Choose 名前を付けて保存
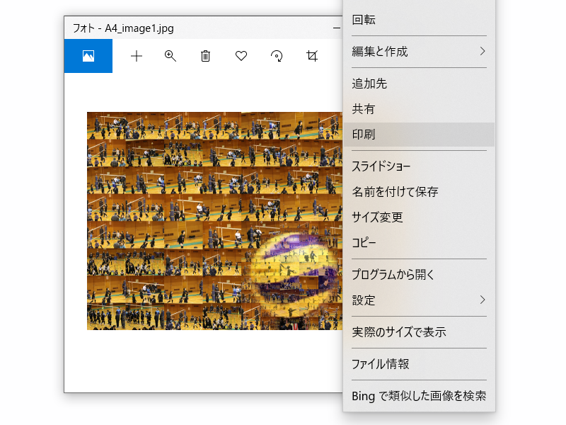Image resolution: width=566 pixels, height=425 pixels. [419, 191]
